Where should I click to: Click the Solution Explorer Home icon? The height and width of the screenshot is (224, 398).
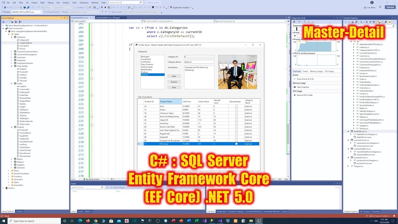353,22
